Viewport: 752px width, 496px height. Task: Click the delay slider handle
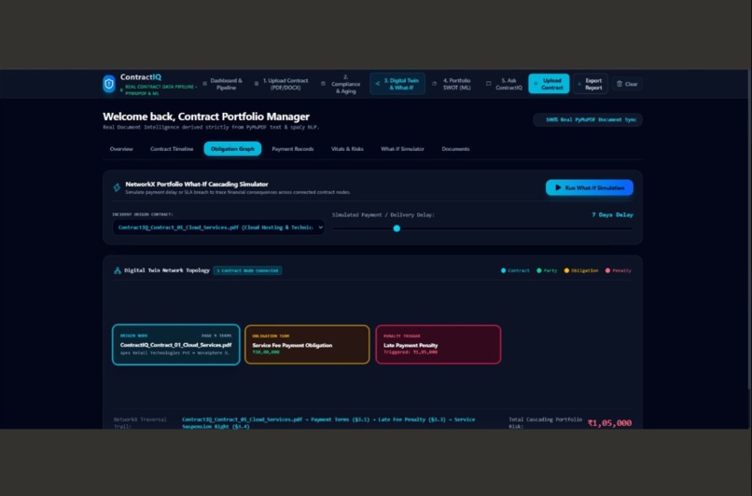click(x=397, y=228)
